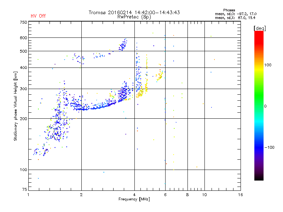Image resolution: width=283 pixels, height=212 pixels.
Task: Click the colorbar tick label '-100'
Action: [270, 147]
